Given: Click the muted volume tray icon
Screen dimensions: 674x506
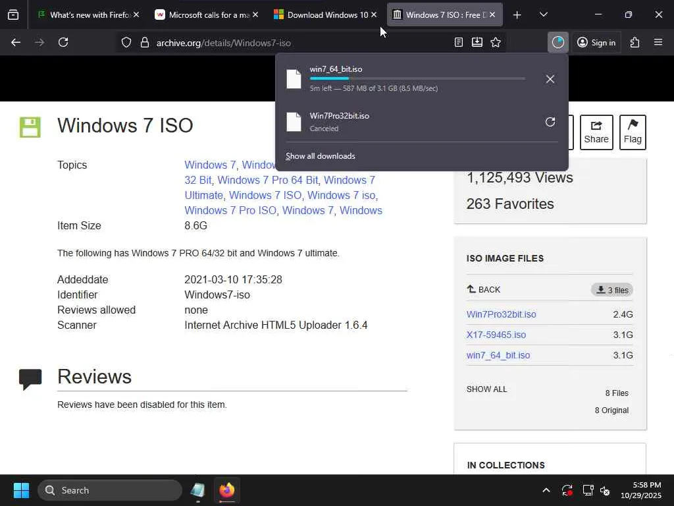Looking at the screenshot, I should 606,490.
